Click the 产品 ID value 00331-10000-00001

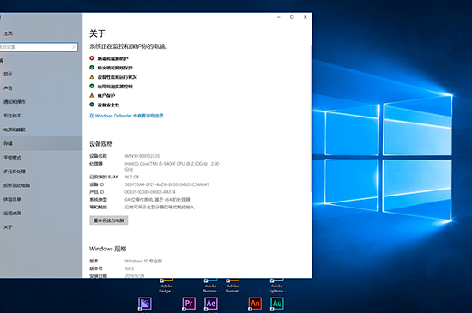pos(150,192)
